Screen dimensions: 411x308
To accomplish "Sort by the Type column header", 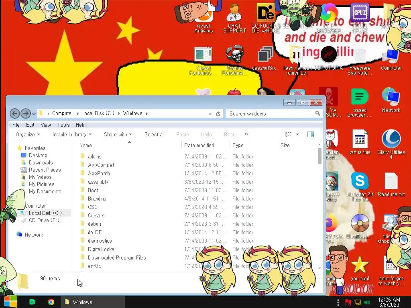I will click(x=254, y=145).
